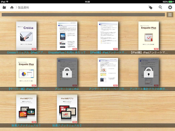Tap the 11:35 clock in status bar
The image size is (175, 131).
pos(87,2)
